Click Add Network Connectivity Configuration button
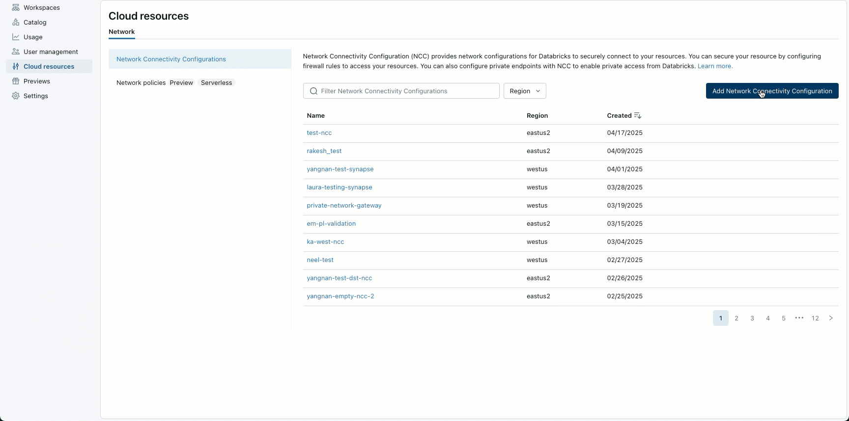The height and width of the screenshot is (421, 849). [x=772, y=91]
